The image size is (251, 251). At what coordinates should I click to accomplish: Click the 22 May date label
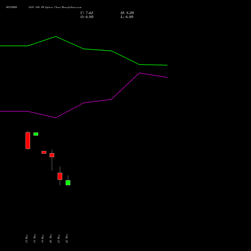click(67, 238)
